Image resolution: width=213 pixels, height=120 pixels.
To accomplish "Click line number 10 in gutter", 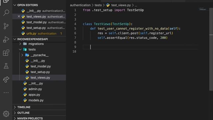I will (x=74, y=52).
